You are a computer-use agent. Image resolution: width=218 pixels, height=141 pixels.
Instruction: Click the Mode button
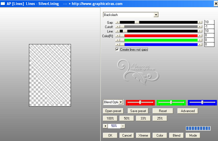tap(193, 135)
